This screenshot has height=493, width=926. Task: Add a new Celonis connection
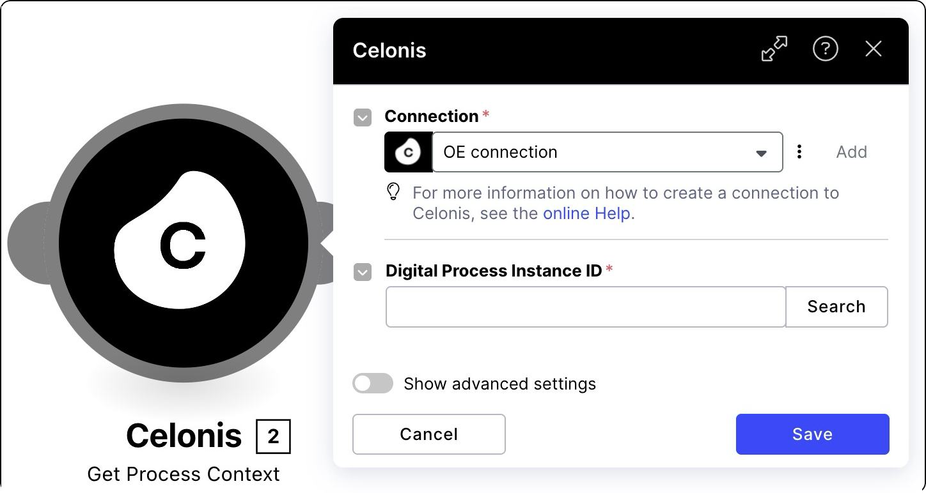click(x=851, y=152)
